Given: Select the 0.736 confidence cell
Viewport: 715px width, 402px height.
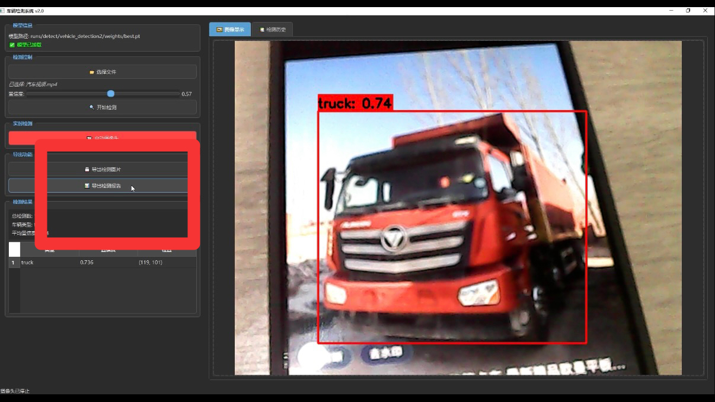Looking at the screenshot, I should (x=108, y=262).
